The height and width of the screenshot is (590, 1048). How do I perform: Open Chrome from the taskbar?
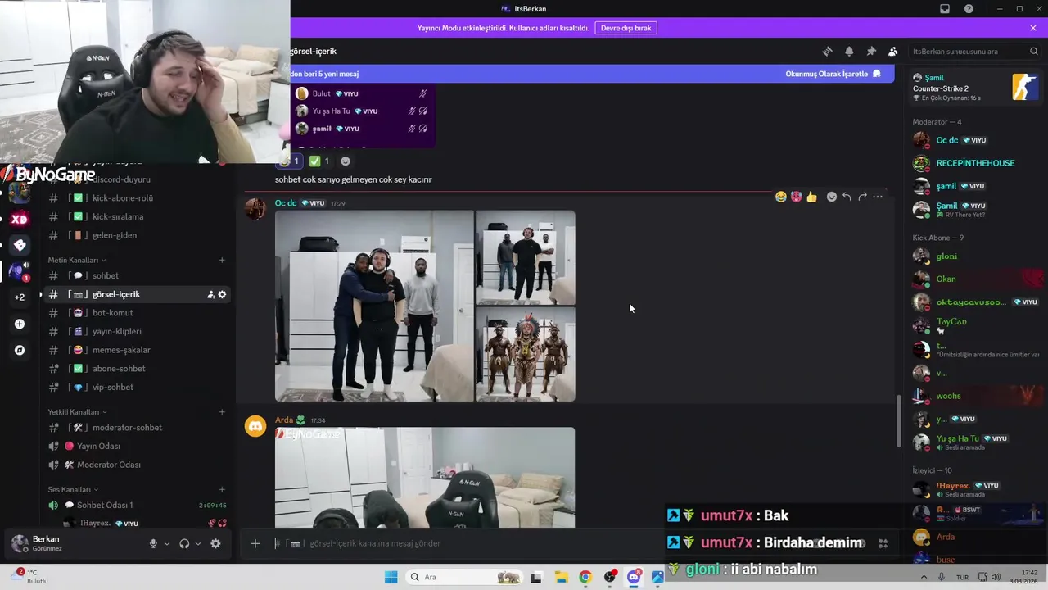[x=585, y=577]
